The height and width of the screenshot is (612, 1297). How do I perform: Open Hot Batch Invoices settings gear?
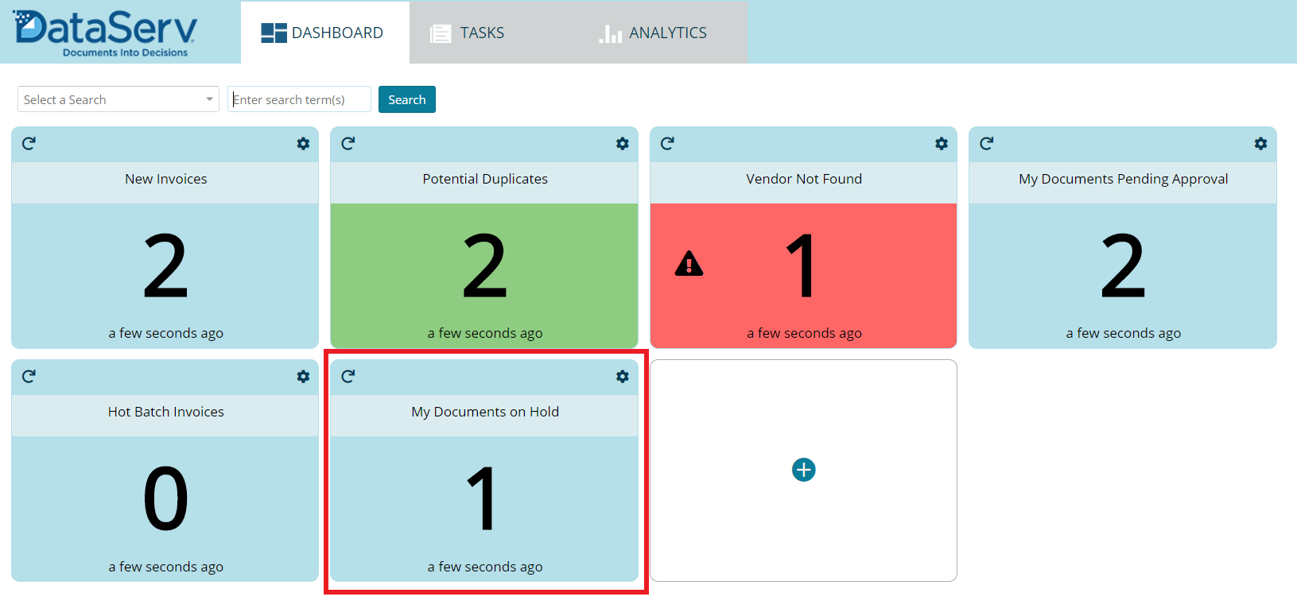click(303, 377)
